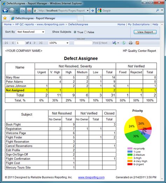Viewport: 166px width, 183px height.
Task: Collapse the parameters area splitter handle
Action: [x=81, y=39]
